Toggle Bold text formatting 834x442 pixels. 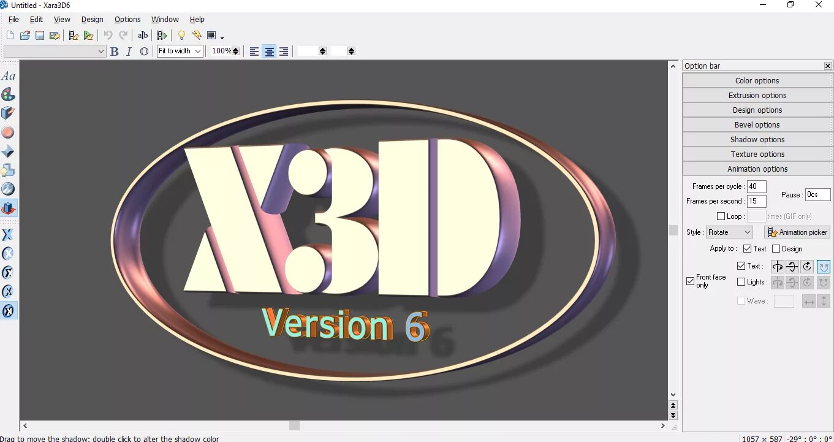tap(115, 51)
